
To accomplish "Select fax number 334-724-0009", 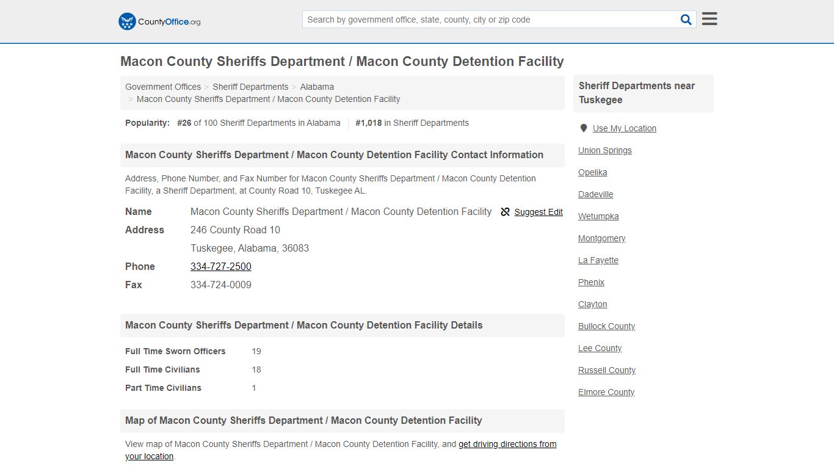I will point(221,285).
